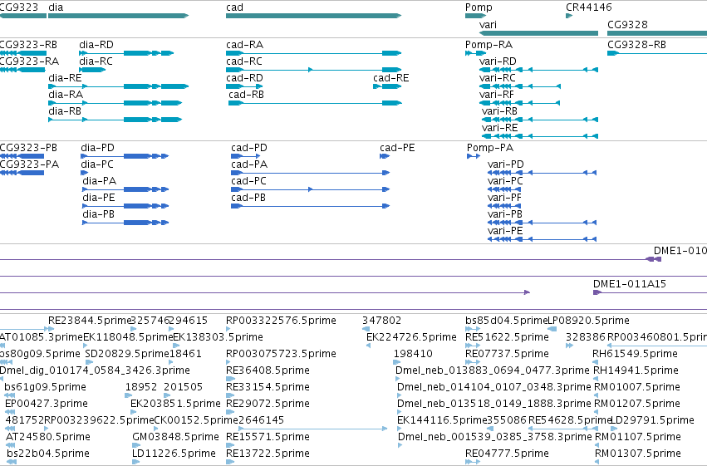Click the Pomp-PA protein label
This screenshot has height=466, width=707.
pyautogui.click(x=490, y=148)
